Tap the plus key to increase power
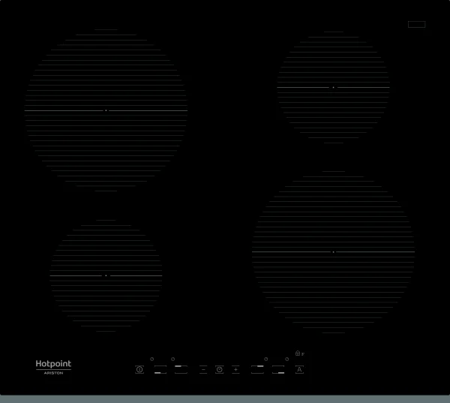This screenshot has width=450, height=403. click(x=235, y=369)
